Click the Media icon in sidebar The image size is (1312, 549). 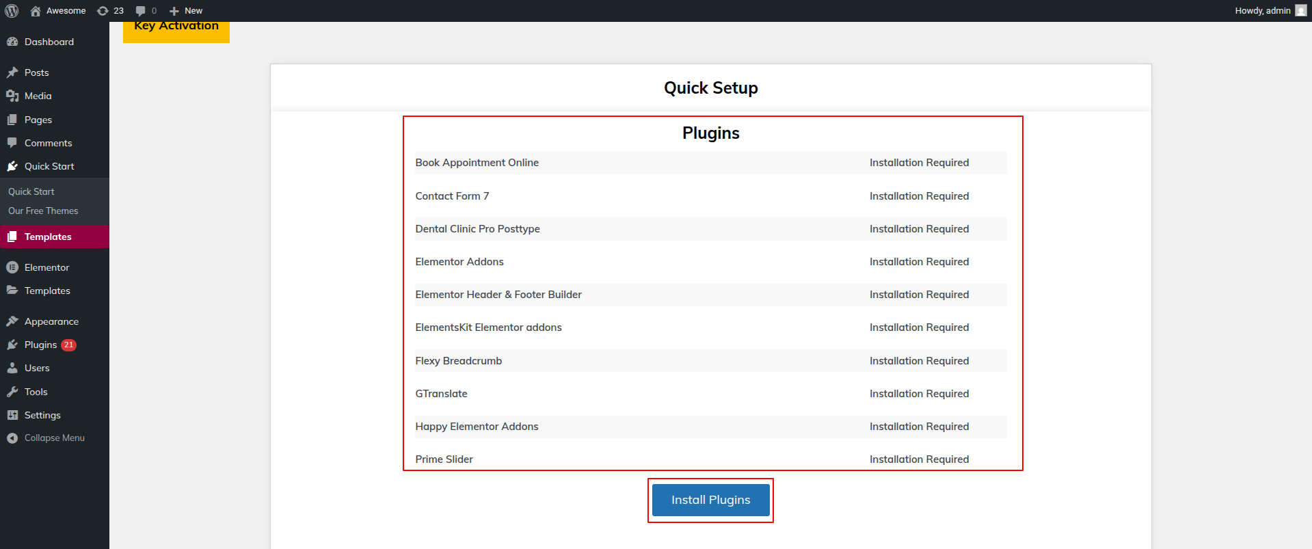point(12,96)
